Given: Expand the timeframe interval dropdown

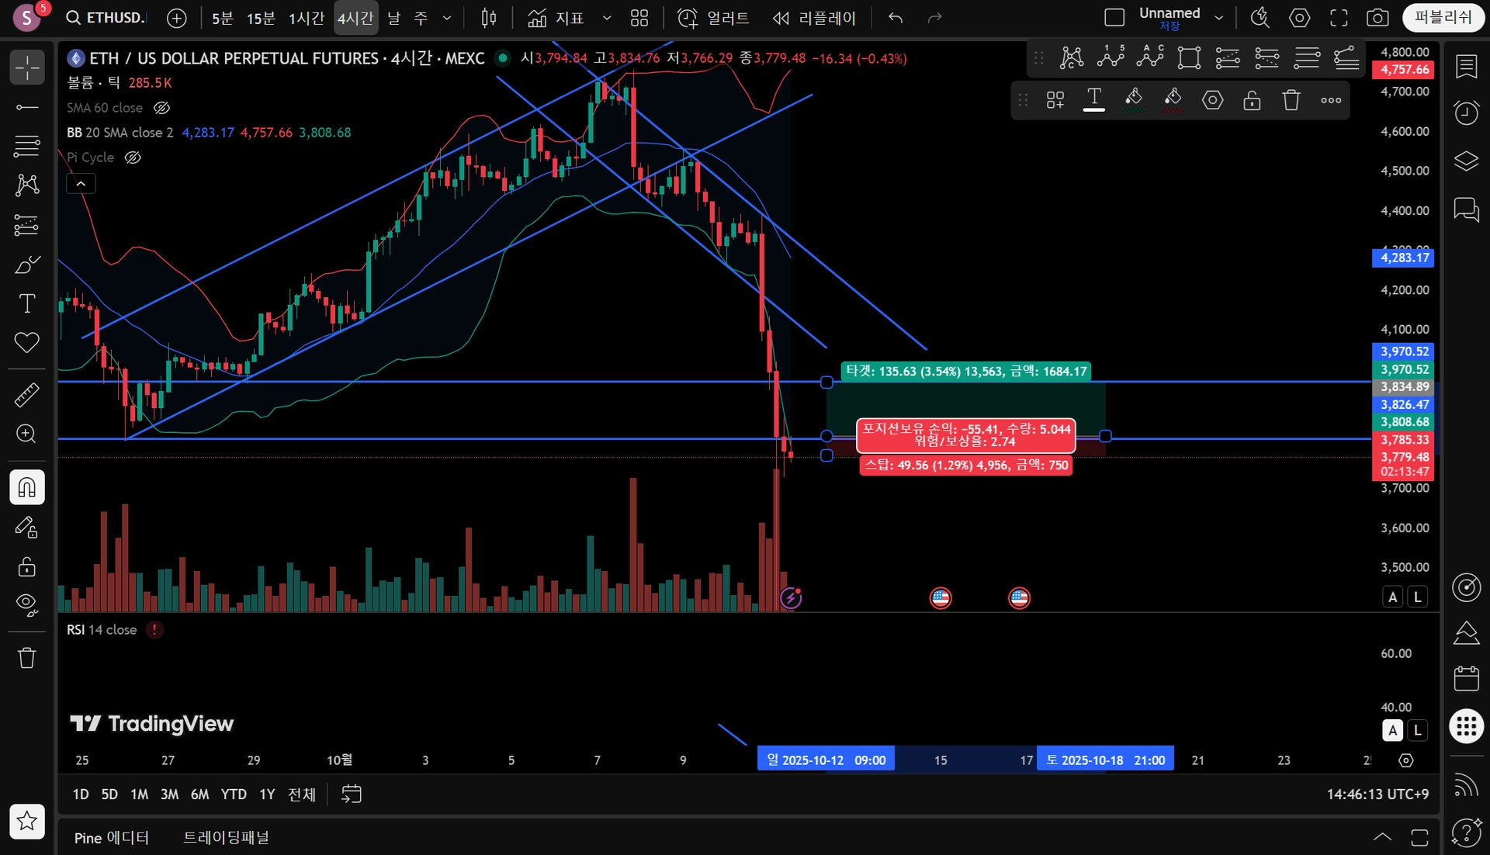Looking at the screenshot, I should pos(447,18).
